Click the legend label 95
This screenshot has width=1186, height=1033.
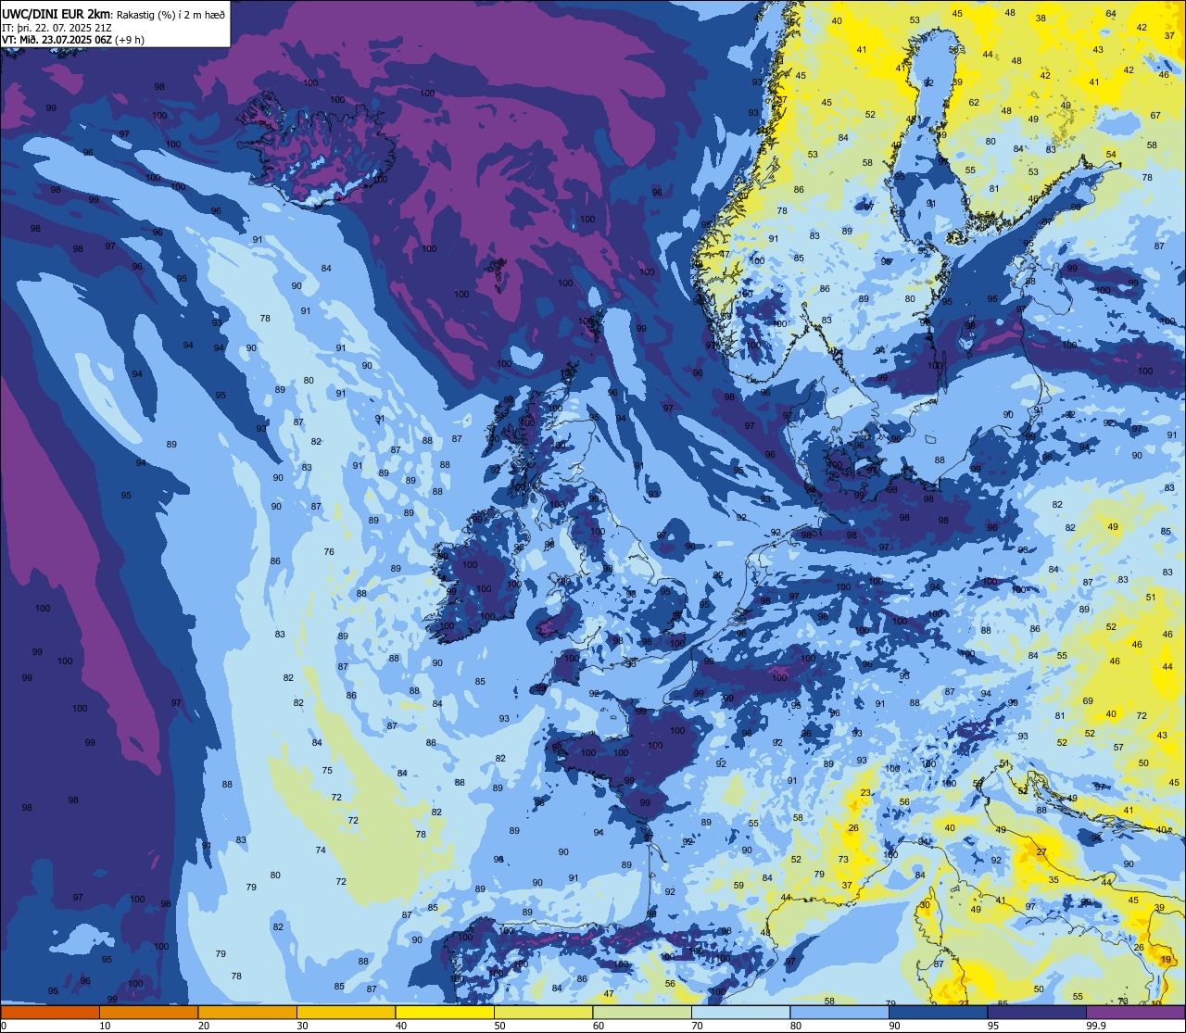(x=994, y=1026)
